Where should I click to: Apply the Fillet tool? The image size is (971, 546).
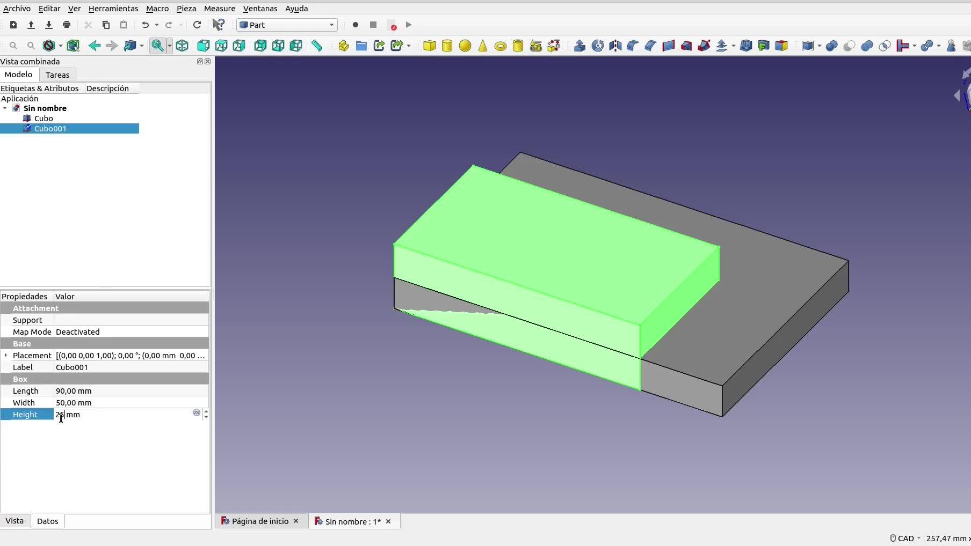pos(633,46)
